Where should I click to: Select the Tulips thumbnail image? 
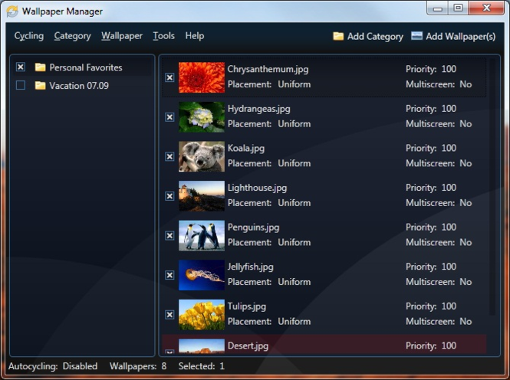click(202, 315)
